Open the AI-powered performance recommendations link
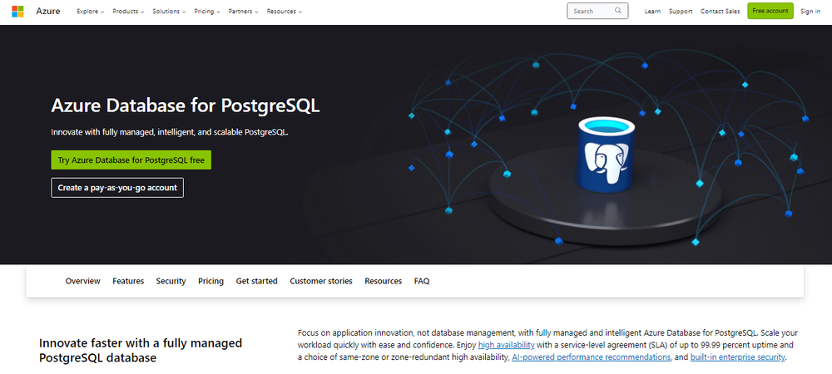The width and height of the screenshot is (832, 374). point(591,357)
